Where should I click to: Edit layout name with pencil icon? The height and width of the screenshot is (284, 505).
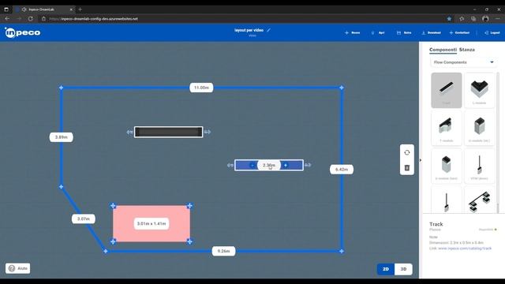[x=268, y=30]
